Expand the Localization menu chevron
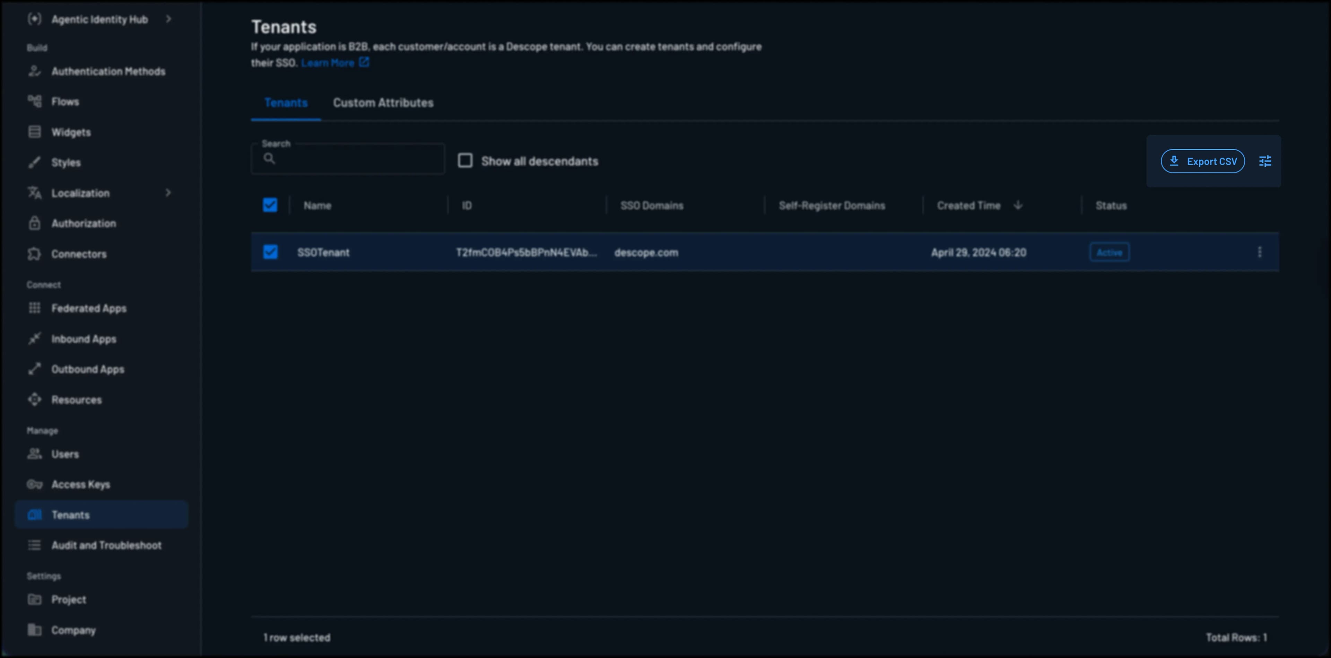The width and height of the screenshot is (1331, 658). [x=168, y=193]
